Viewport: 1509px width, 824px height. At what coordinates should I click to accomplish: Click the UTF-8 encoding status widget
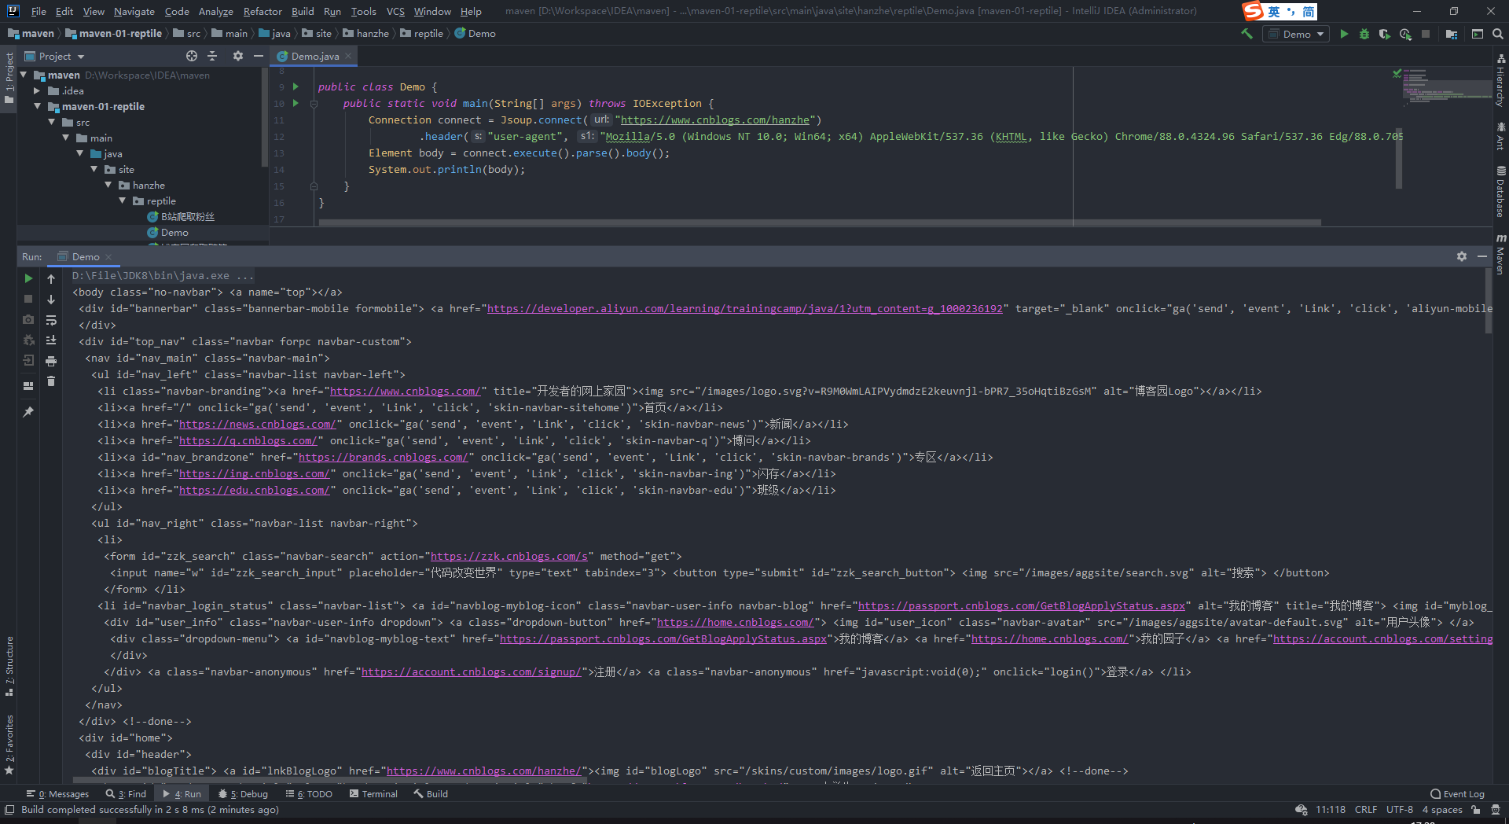tap(1399, 810)
